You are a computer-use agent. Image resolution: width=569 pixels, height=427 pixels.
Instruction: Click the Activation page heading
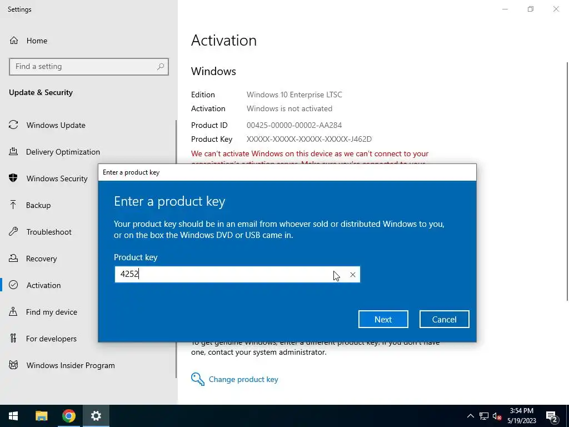(x=224, y=40)
